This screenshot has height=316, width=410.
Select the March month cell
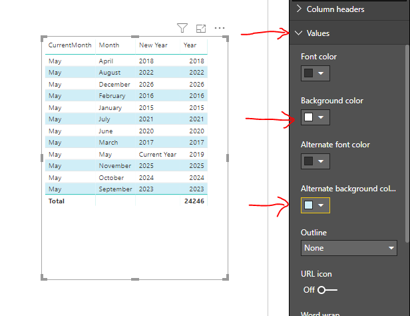[x=108, y=143]
